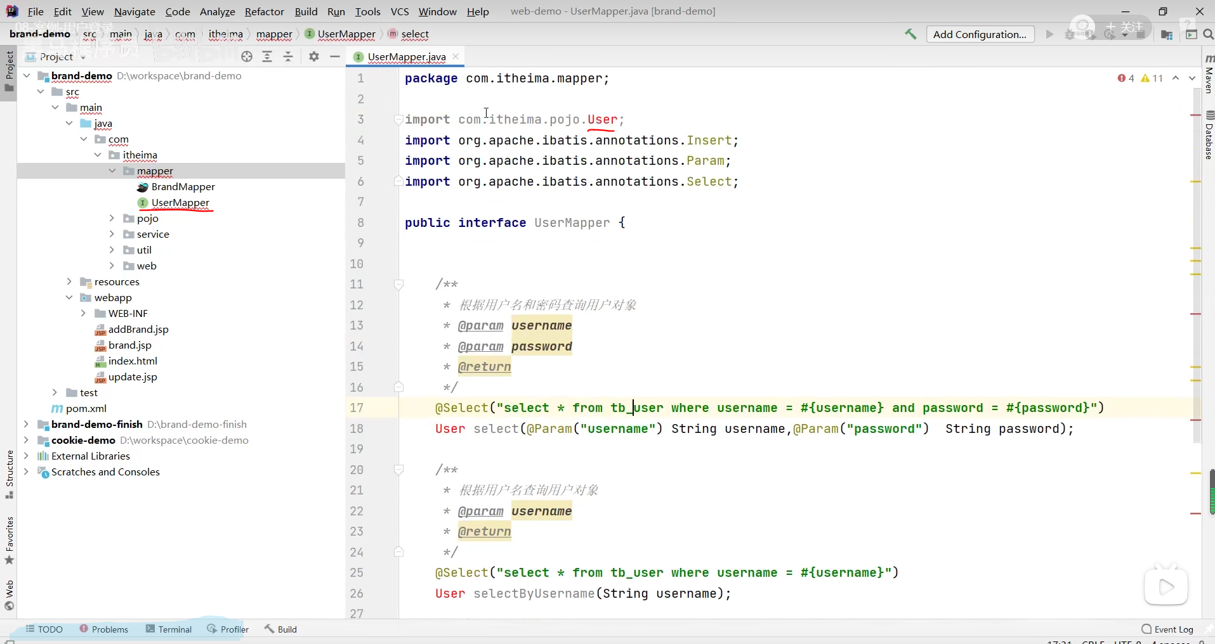Collapse the webapp folder
Image resolution: width=1215 pixels, height=644 pixels.
coord(69,297)
